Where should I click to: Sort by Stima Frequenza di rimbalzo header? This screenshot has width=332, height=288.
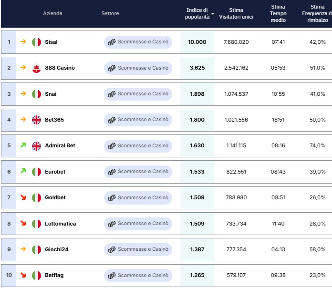[x=317, y=13]
